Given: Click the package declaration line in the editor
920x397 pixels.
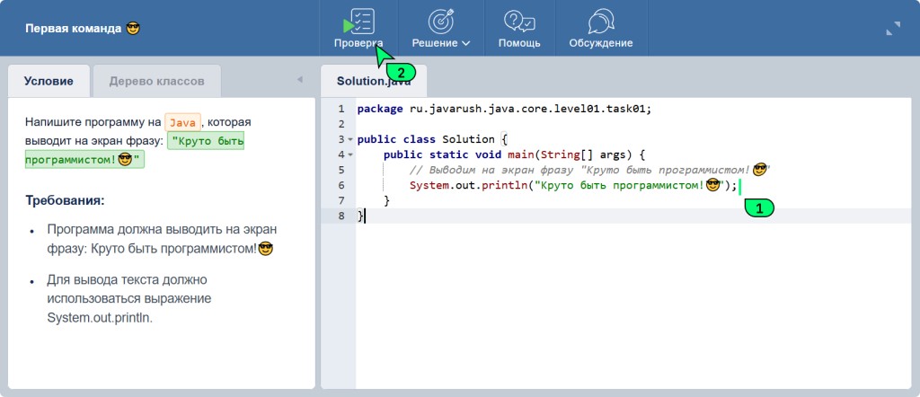Looking at the screenshot, I should [x=503, y=110].
